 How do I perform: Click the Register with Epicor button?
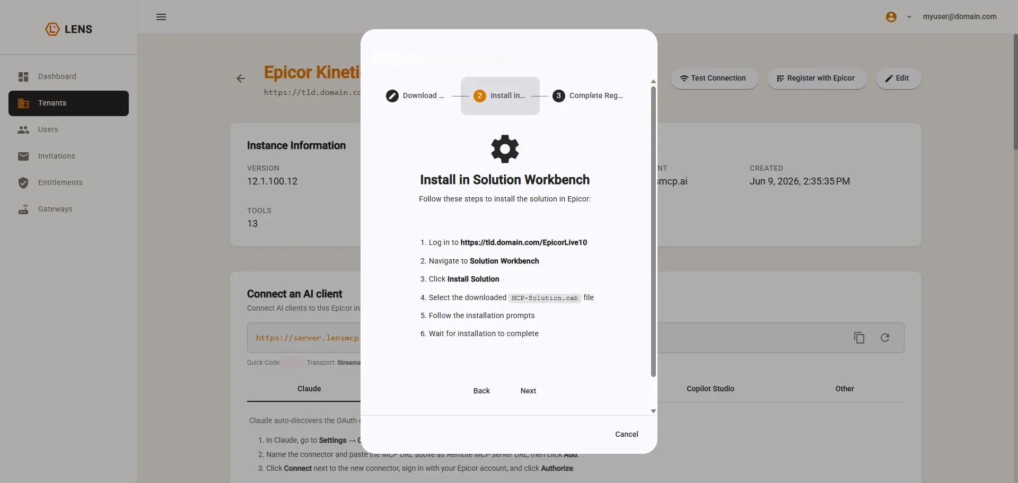[817, 78]
